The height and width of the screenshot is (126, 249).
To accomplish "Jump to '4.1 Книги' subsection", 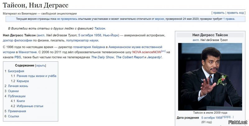I will [18, 101].
